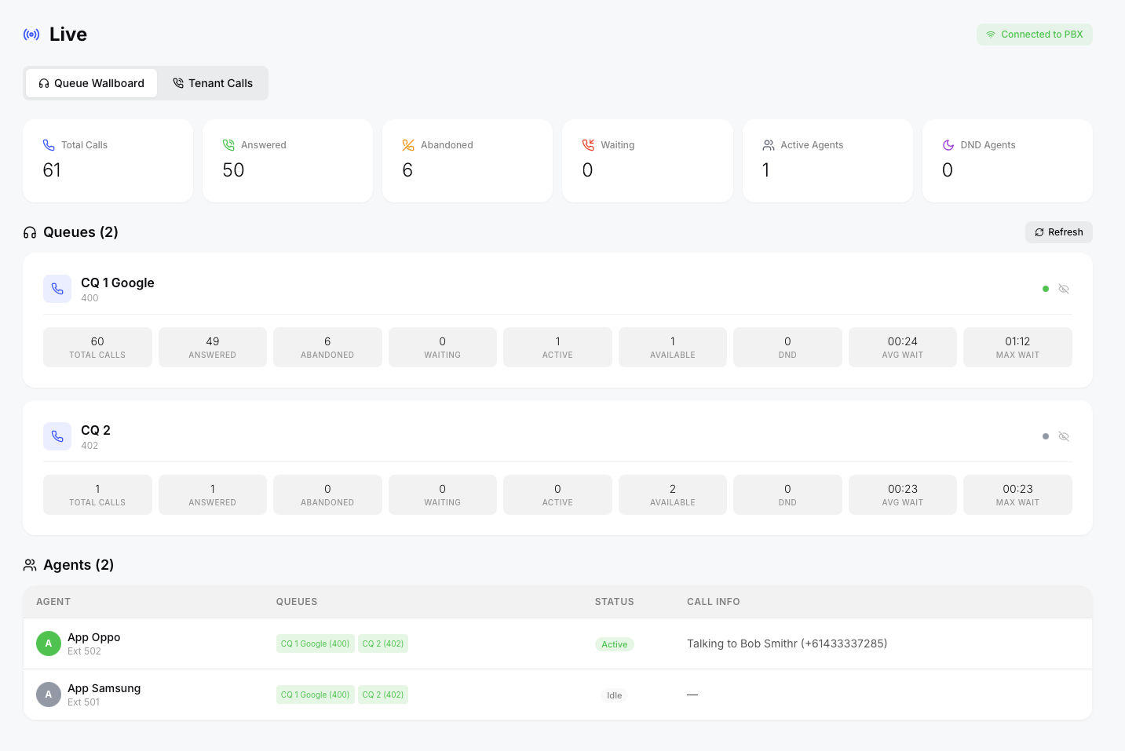The width and height of the screenshot is (1125, 751).
Task: Open the Total Calls summary card
Action: click(108, 161)
